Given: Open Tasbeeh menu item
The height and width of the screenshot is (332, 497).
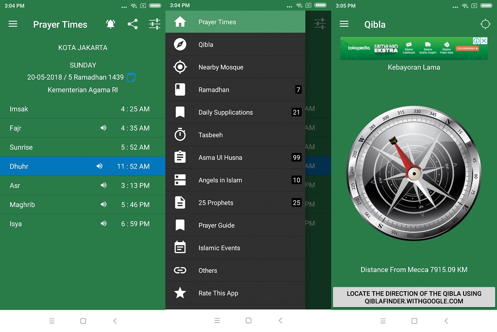Looking at the screenshot, I should [x=235, y=135].
